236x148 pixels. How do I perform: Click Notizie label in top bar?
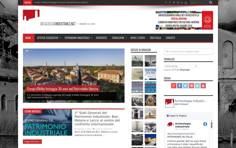pyautogui.click(x=28, y=2)
